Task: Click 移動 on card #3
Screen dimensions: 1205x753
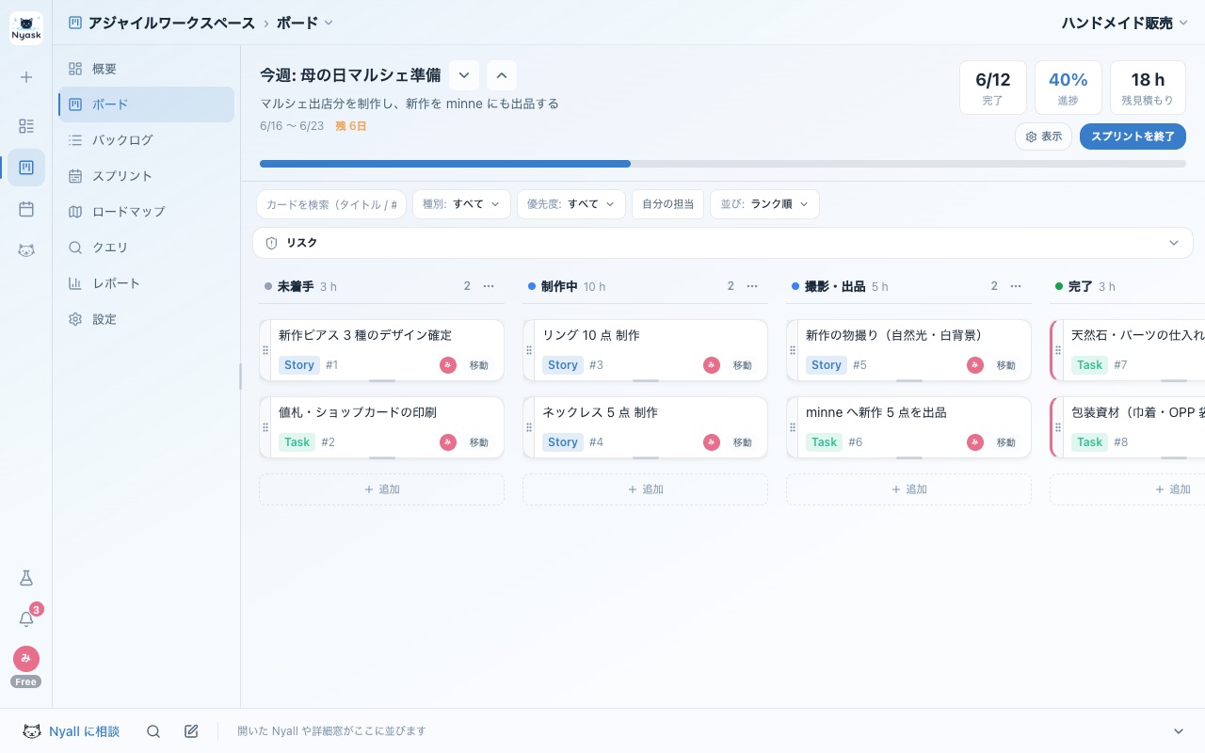Action: tap(743, 365)
